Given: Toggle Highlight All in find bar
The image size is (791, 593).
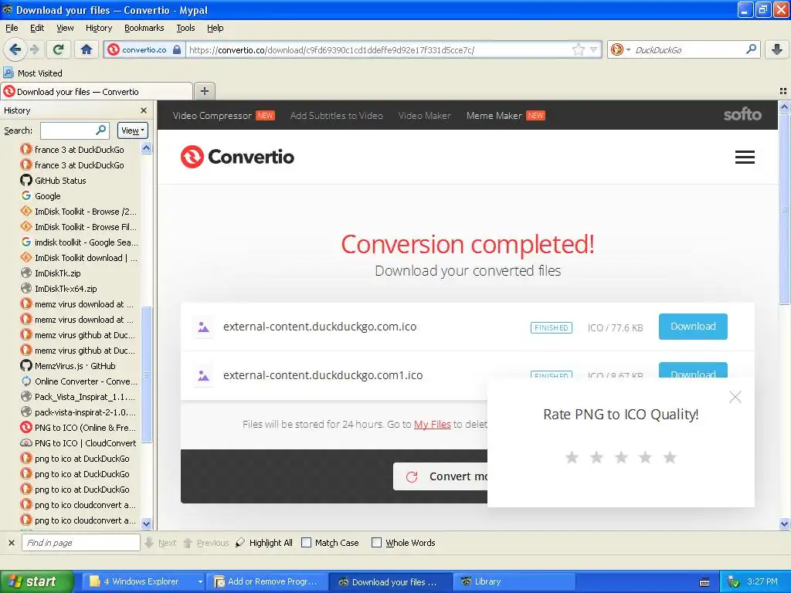Looking at the screenshot, I should point(264,543).
